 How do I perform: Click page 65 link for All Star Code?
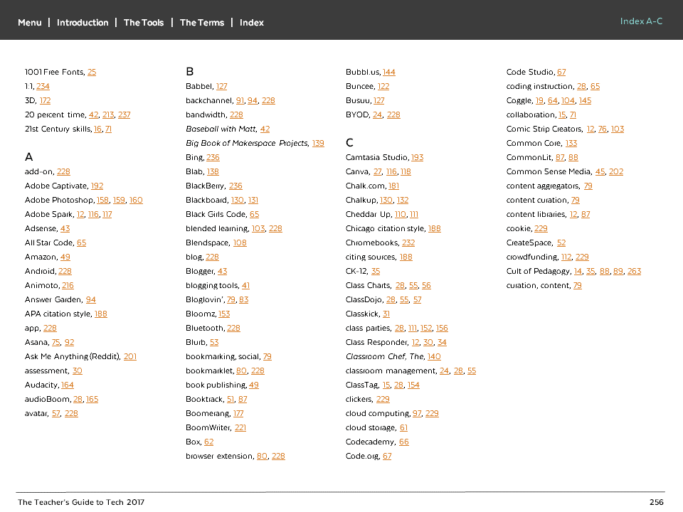click(81, 243)
